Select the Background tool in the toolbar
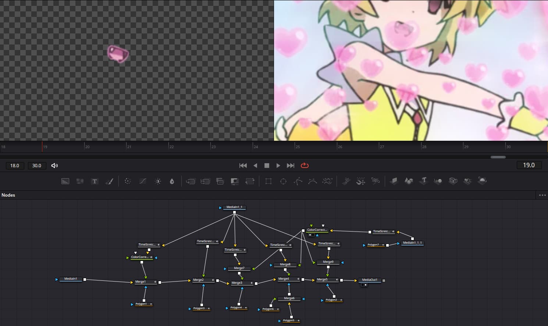This screenshot has height=326, width=548. click(65, 181)
